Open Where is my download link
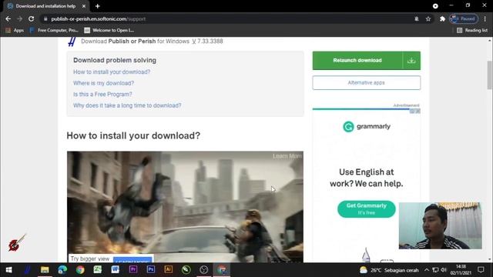Screen dimensions: 493x277 [103, 83]
